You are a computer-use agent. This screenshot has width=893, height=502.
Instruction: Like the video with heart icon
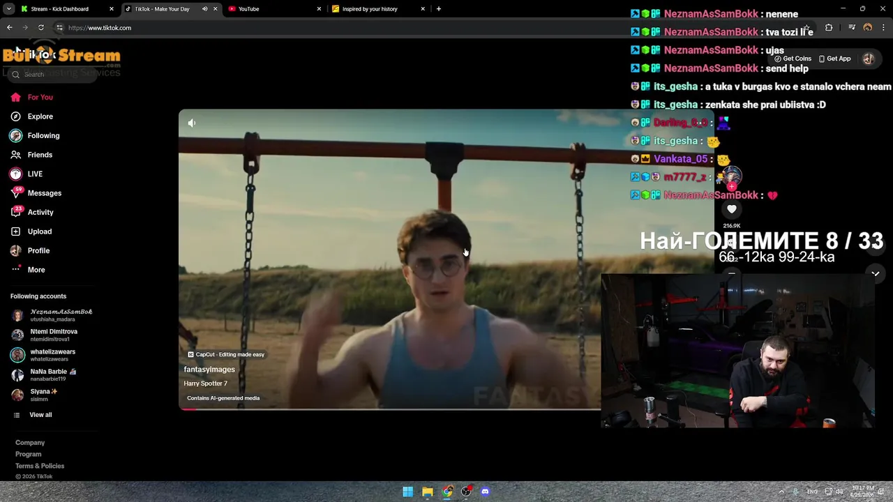pos(731,209)
